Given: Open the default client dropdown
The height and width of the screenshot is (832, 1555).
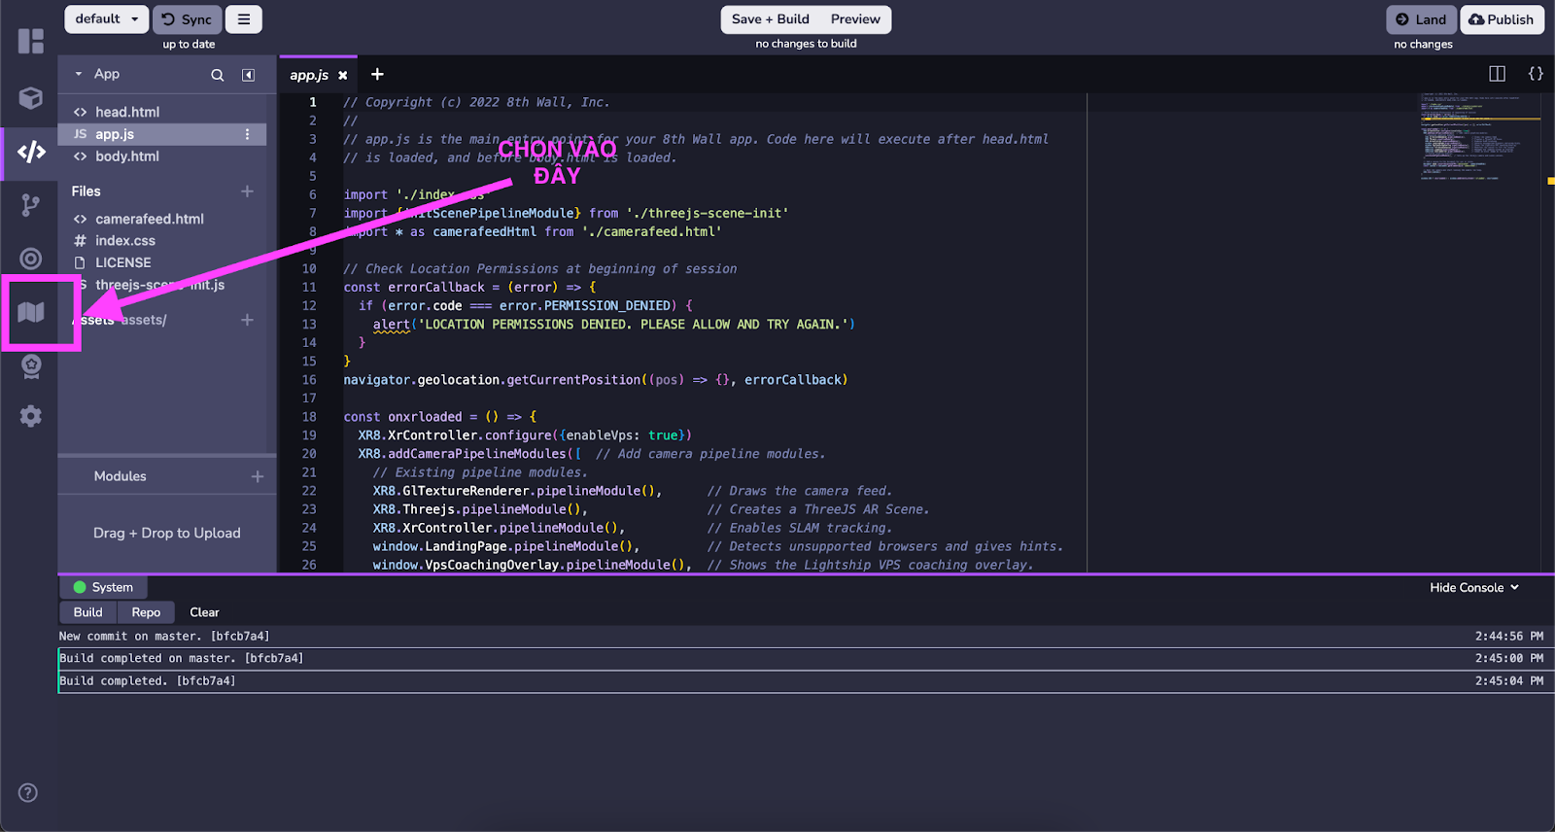Looking at the screenshot, I should click(x=107, y=19).
